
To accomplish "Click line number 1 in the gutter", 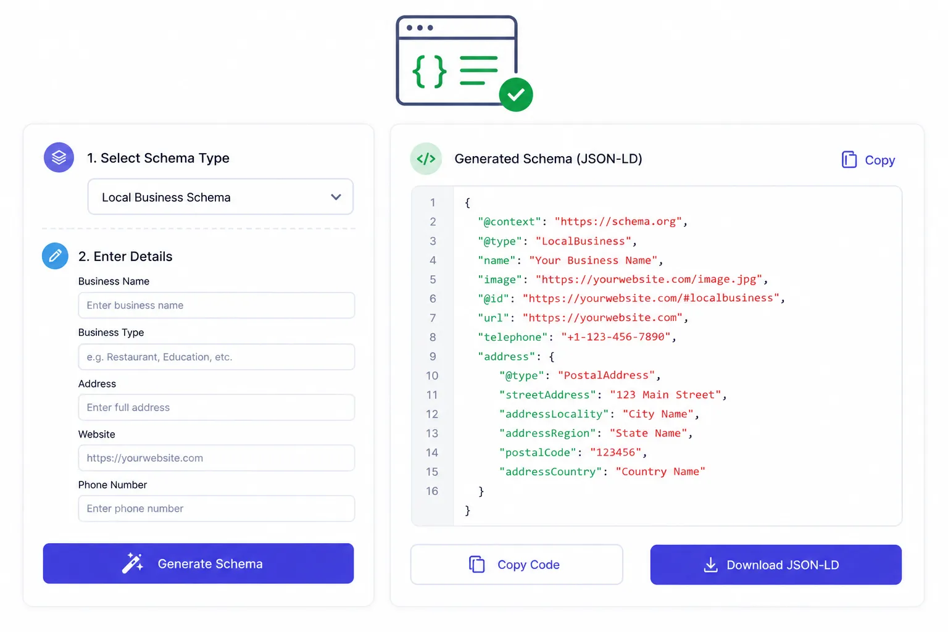I will 433,202.
